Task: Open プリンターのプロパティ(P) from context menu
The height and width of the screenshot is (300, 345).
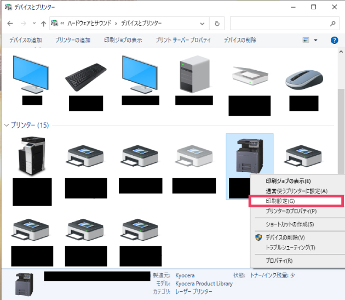Action: (291, 211)
